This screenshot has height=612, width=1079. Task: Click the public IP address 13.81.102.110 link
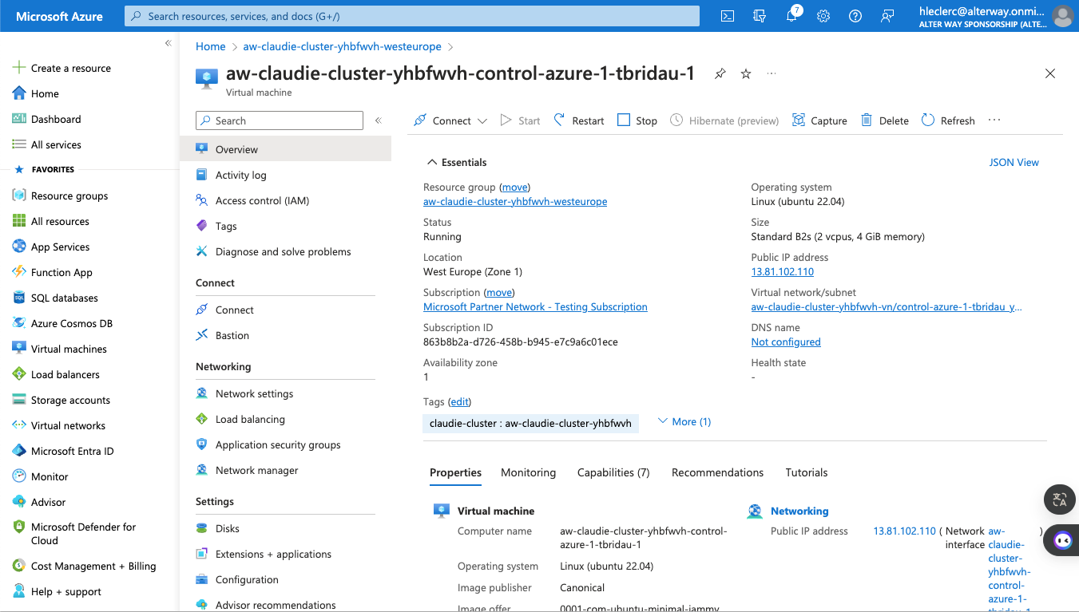(x=782, y=271)
